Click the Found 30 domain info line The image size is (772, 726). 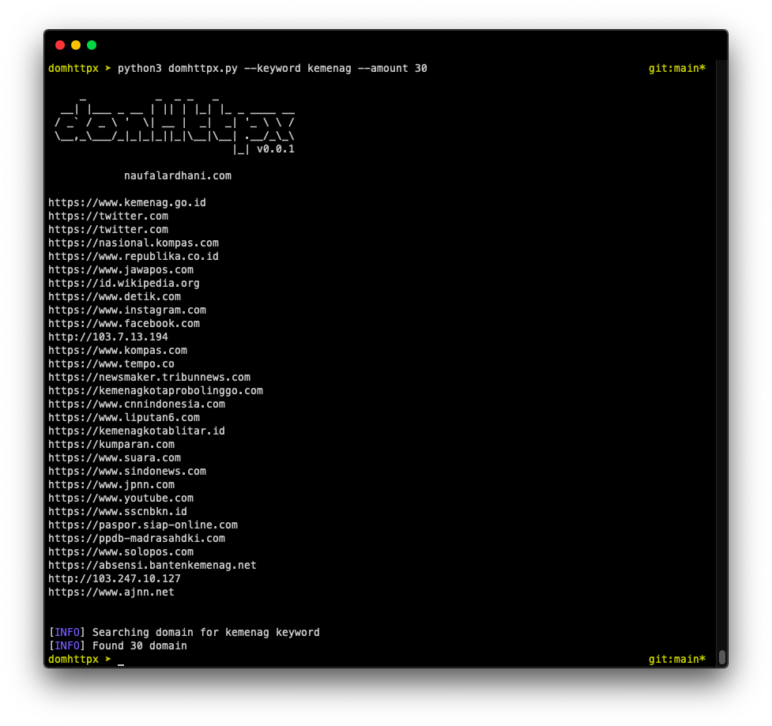coord(118,645)
